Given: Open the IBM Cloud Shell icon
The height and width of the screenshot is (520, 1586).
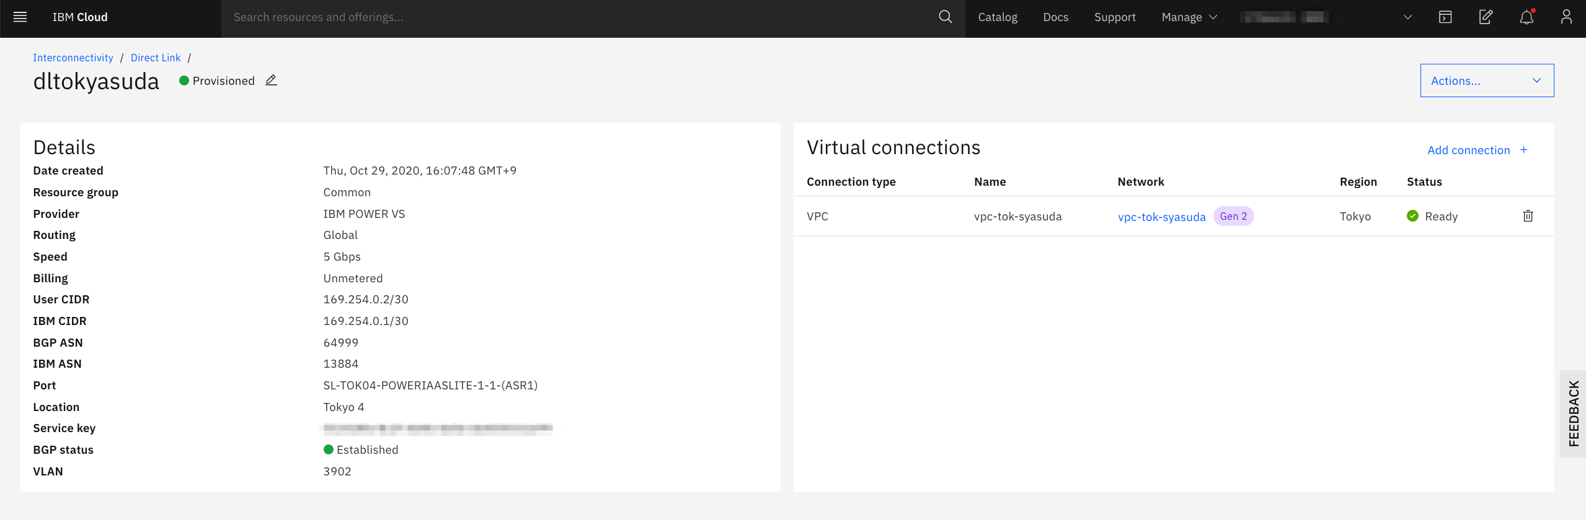Looking at the screenshot, I should click(x=1445, y=17).
